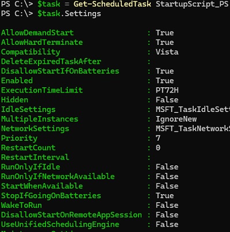Image resolution: width=230 pixels, height=232 pixels.
Task: Click the RestartInterval property name
Action: [x=35, y=157]
